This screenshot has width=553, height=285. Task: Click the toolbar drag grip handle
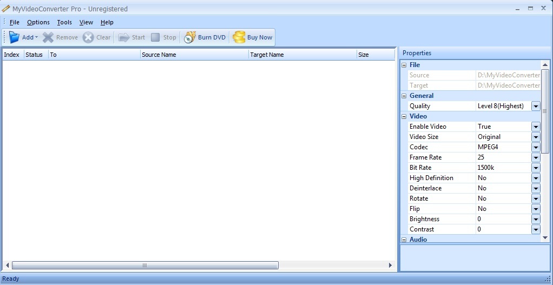pos(4,37)
